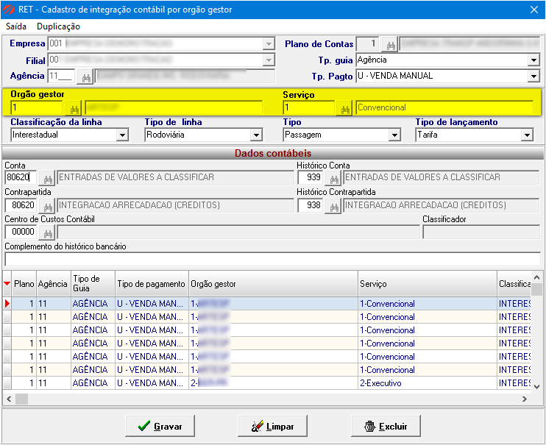Click the Conta input field 80620
Viewport: 546px width, 445px height.
point(21,177)
